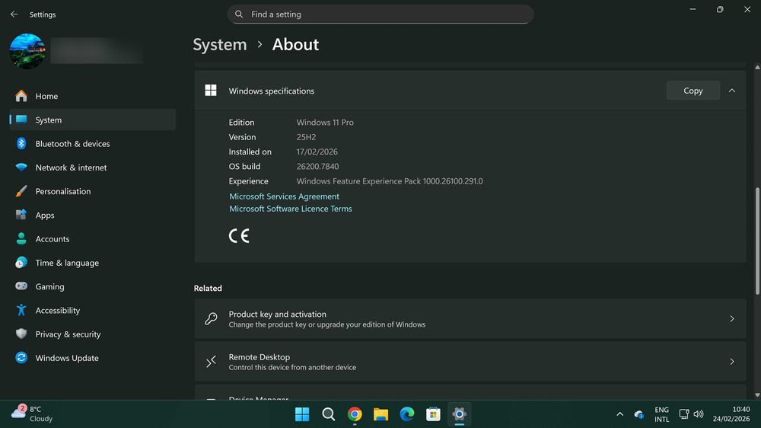The height and width of the screenshot is (428, 761).
Task: Click the Settings gear in taskbar
Action: click(459, 414)
